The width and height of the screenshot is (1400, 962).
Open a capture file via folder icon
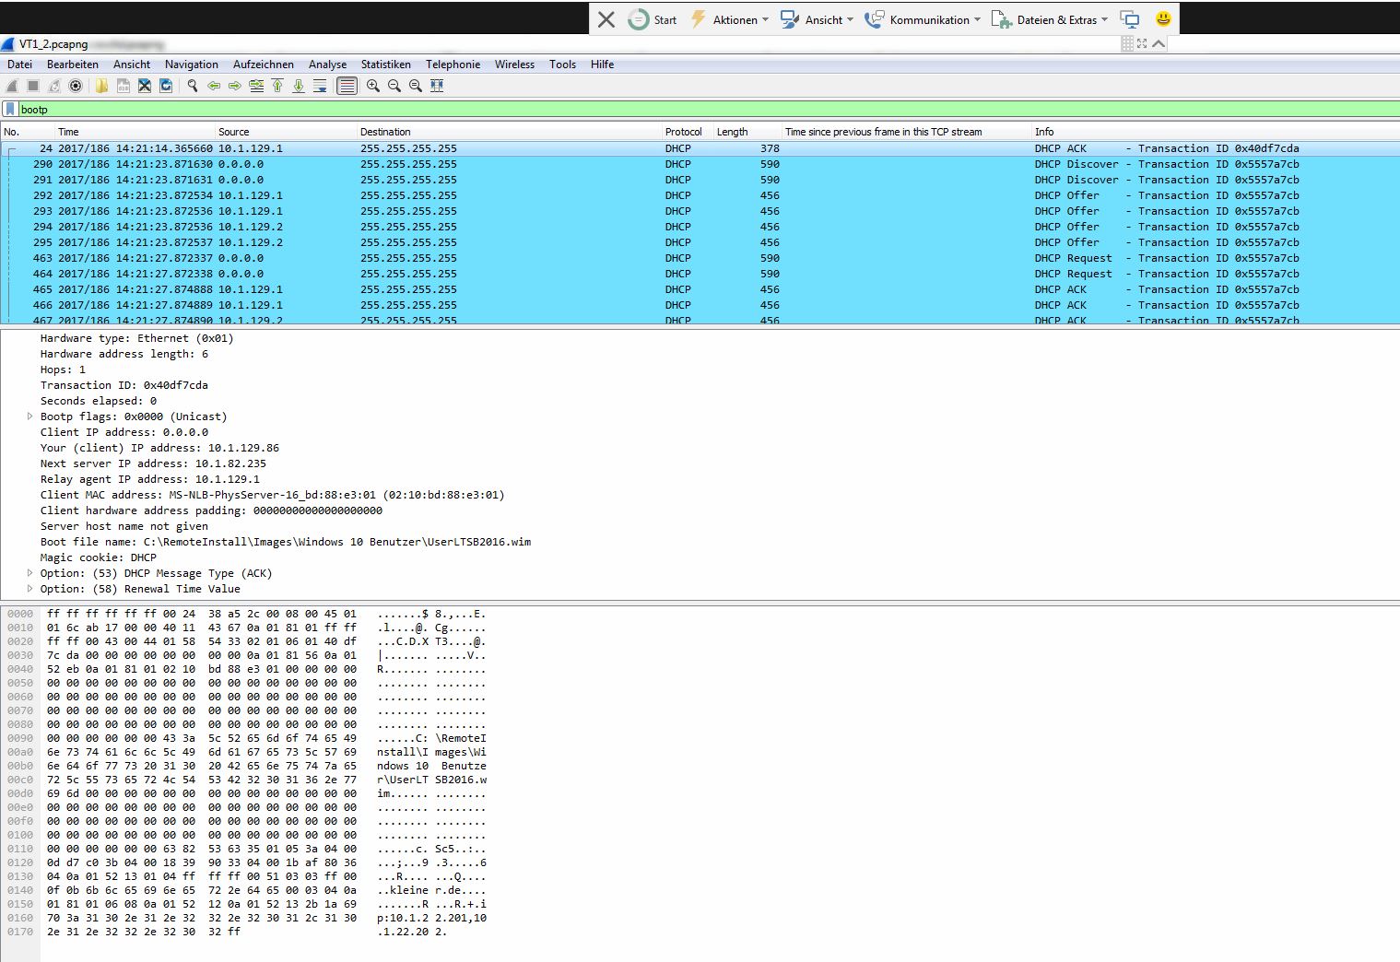tap(101, 86)
